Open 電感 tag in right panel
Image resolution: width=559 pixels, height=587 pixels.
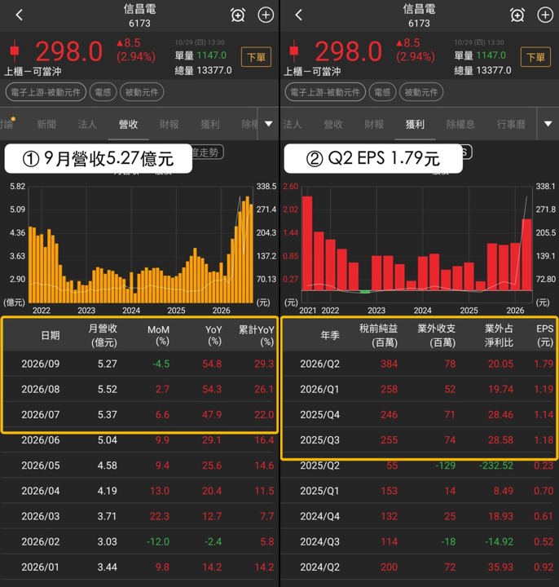tap(382, 92)
